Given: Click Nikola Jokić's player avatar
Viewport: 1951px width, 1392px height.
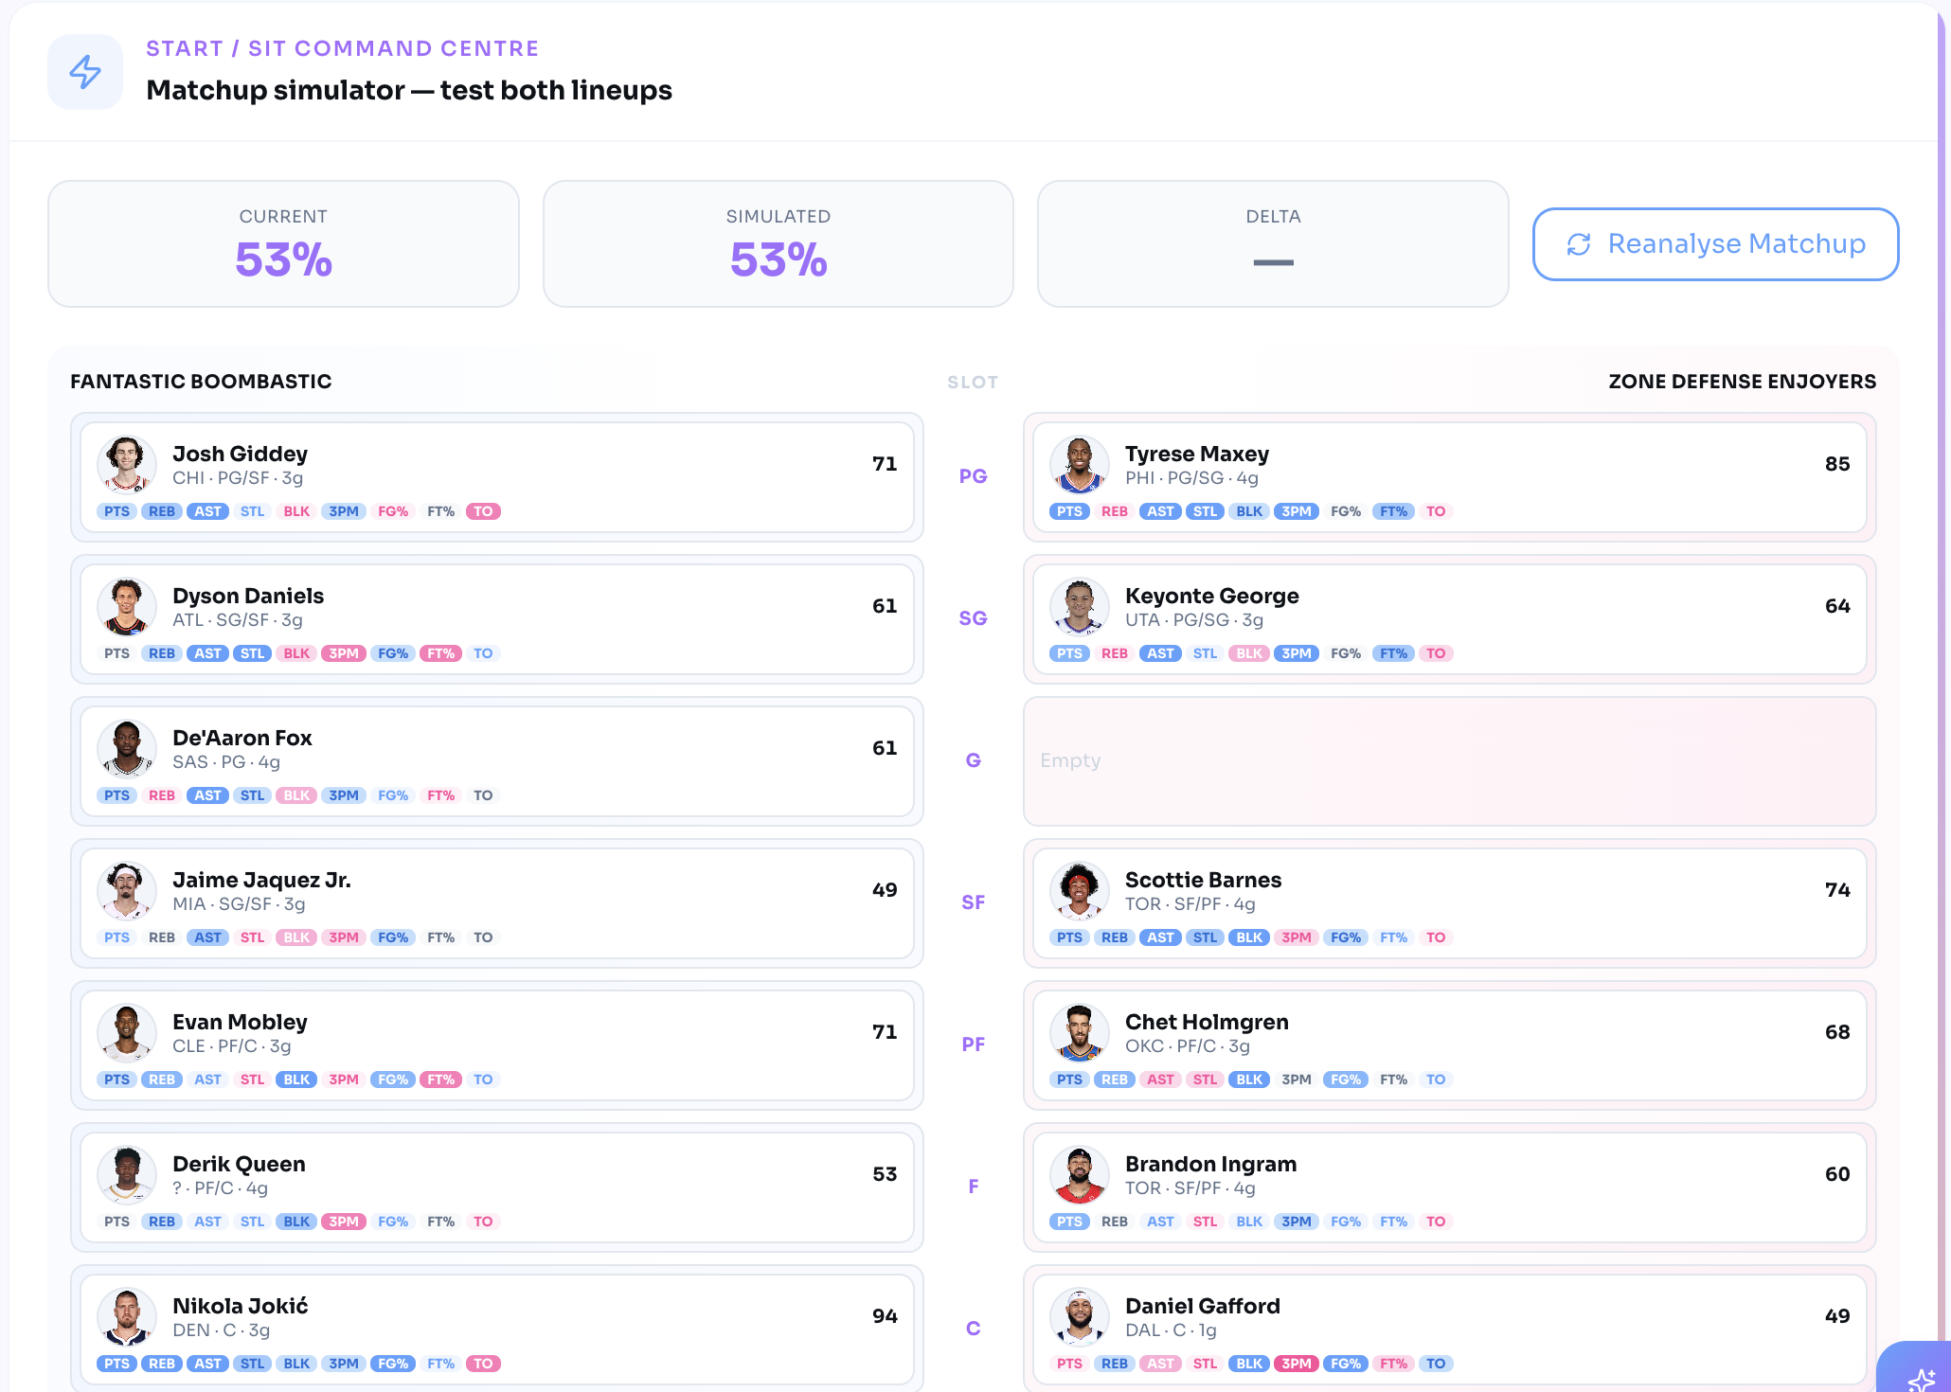Looking at the screenshot, I should tap(127, 1317).
